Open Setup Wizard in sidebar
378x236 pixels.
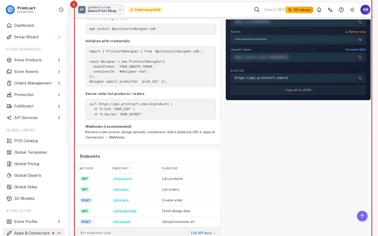point(34,37)
